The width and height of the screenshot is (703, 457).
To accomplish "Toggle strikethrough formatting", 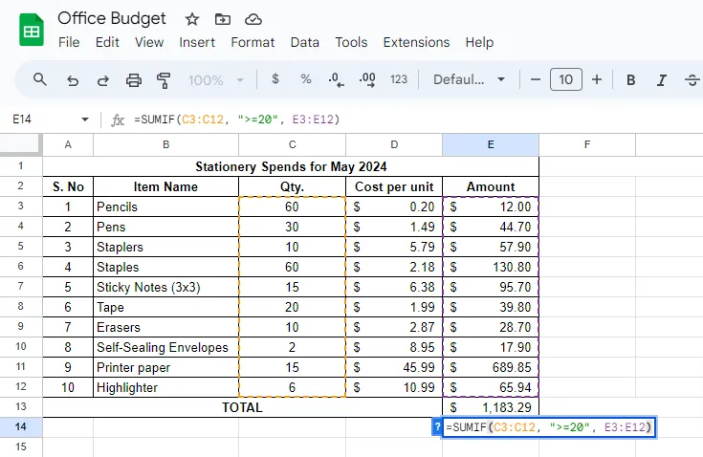I will point(692,80).
